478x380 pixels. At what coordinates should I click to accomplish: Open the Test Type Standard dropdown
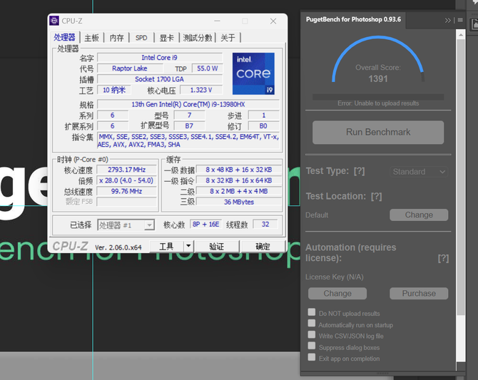pyautogui.click(x=419, y=172)
